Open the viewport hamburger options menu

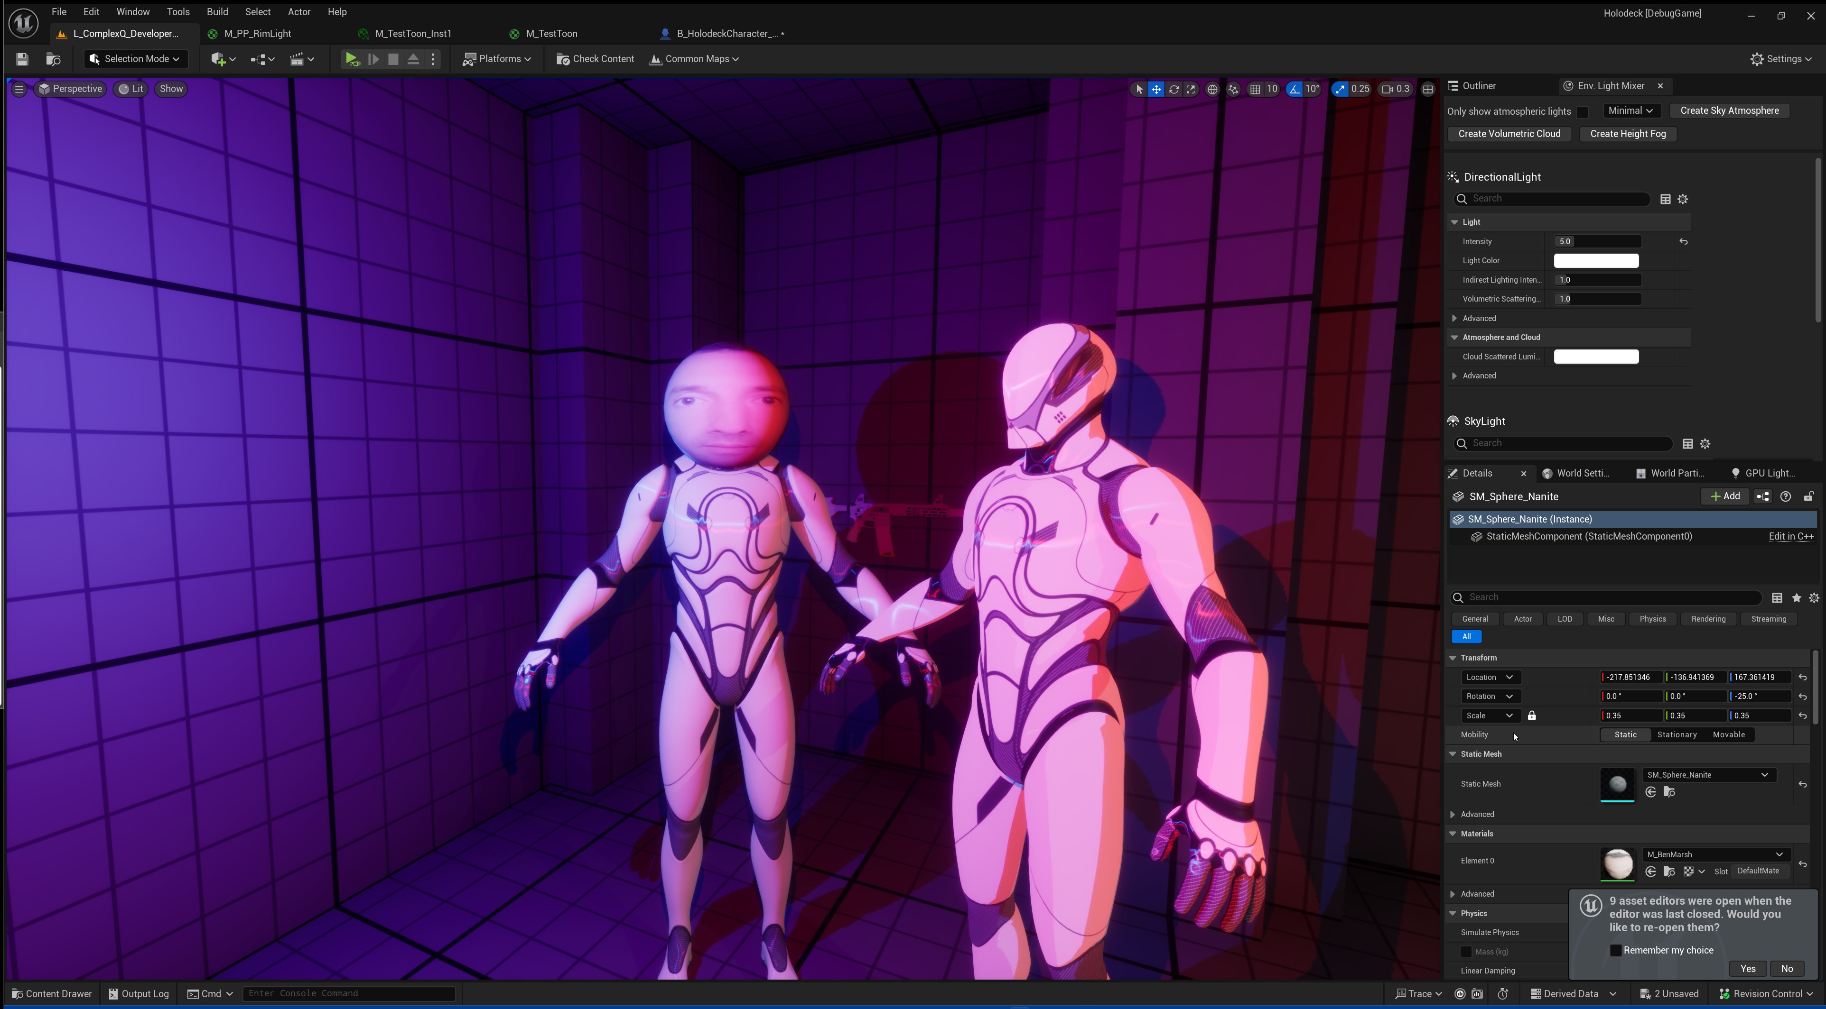pos(19,89)
